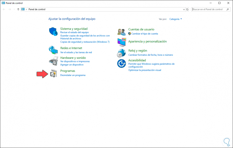Click the Buscar en el Panel de control field

tap(210, 9)
